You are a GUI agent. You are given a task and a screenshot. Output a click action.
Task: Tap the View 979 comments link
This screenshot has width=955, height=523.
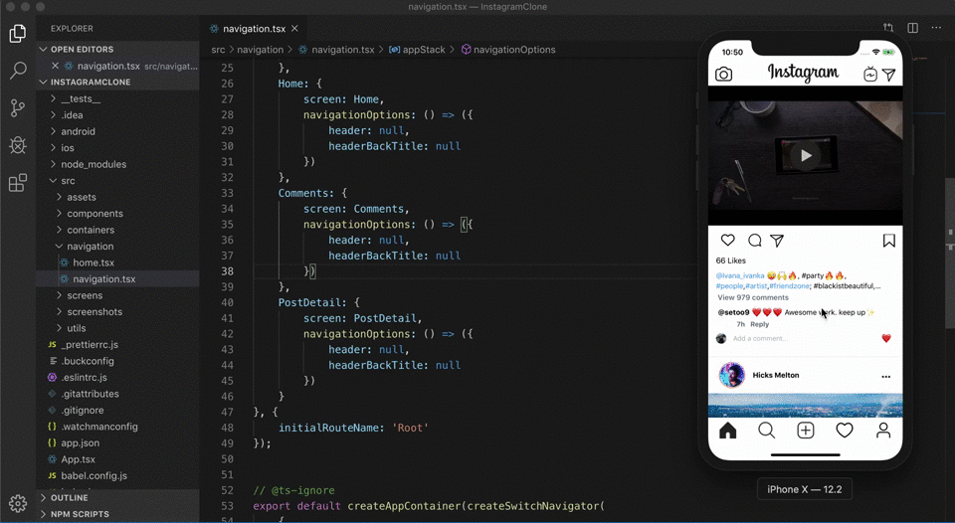753,297
